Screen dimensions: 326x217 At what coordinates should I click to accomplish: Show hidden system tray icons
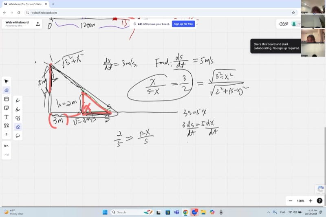(268, 212)
